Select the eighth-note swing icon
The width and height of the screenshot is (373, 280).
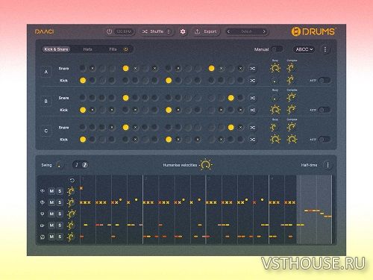click(77, 165)
